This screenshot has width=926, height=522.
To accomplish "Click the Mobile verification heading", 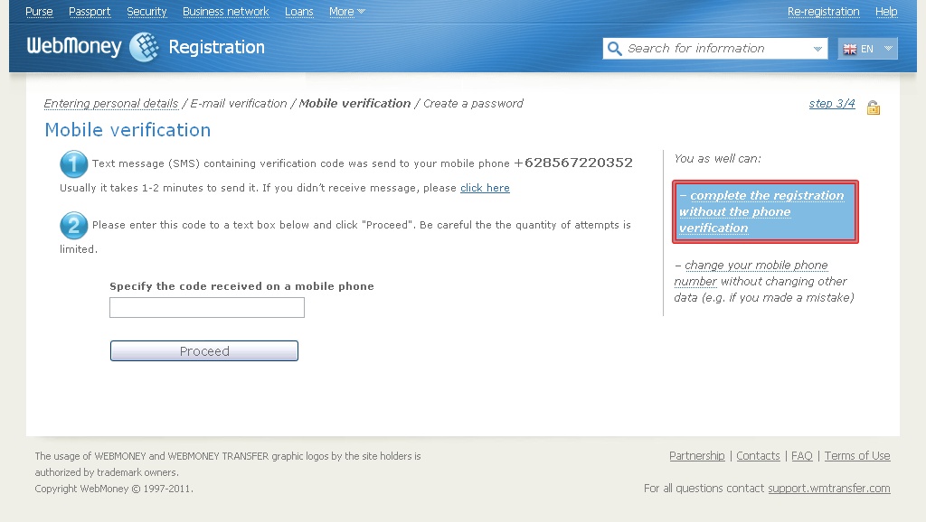I will tap(128, 130).
